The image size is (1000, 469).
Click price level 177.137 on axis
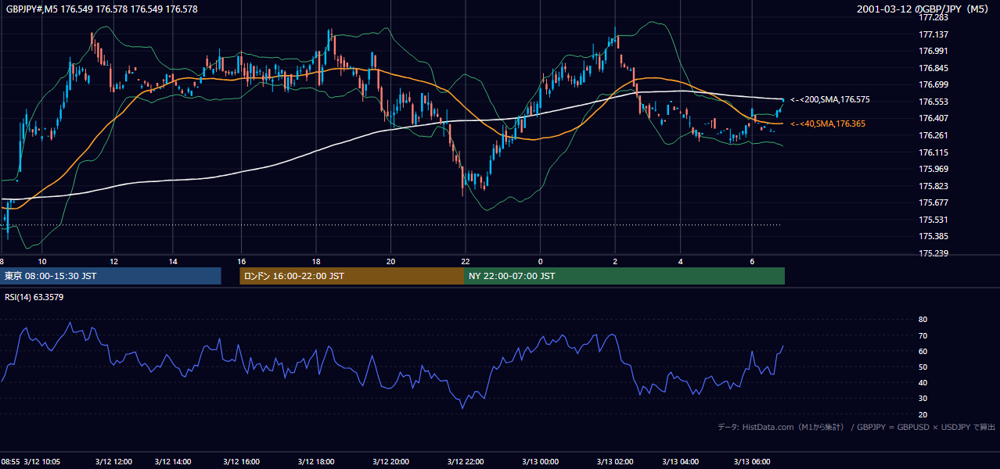pos(933,34)
